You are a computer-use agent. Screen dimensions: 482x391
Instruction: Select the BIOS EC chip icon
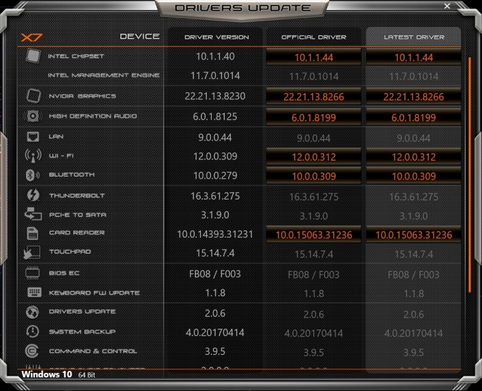click(x=33, y=273)
